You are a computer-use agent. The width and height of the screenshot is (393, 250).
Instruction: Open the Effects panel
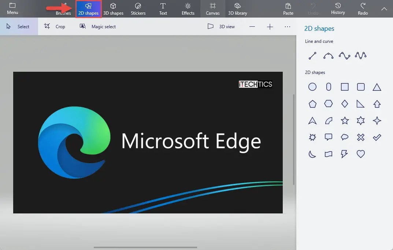[x=188, y=9]
